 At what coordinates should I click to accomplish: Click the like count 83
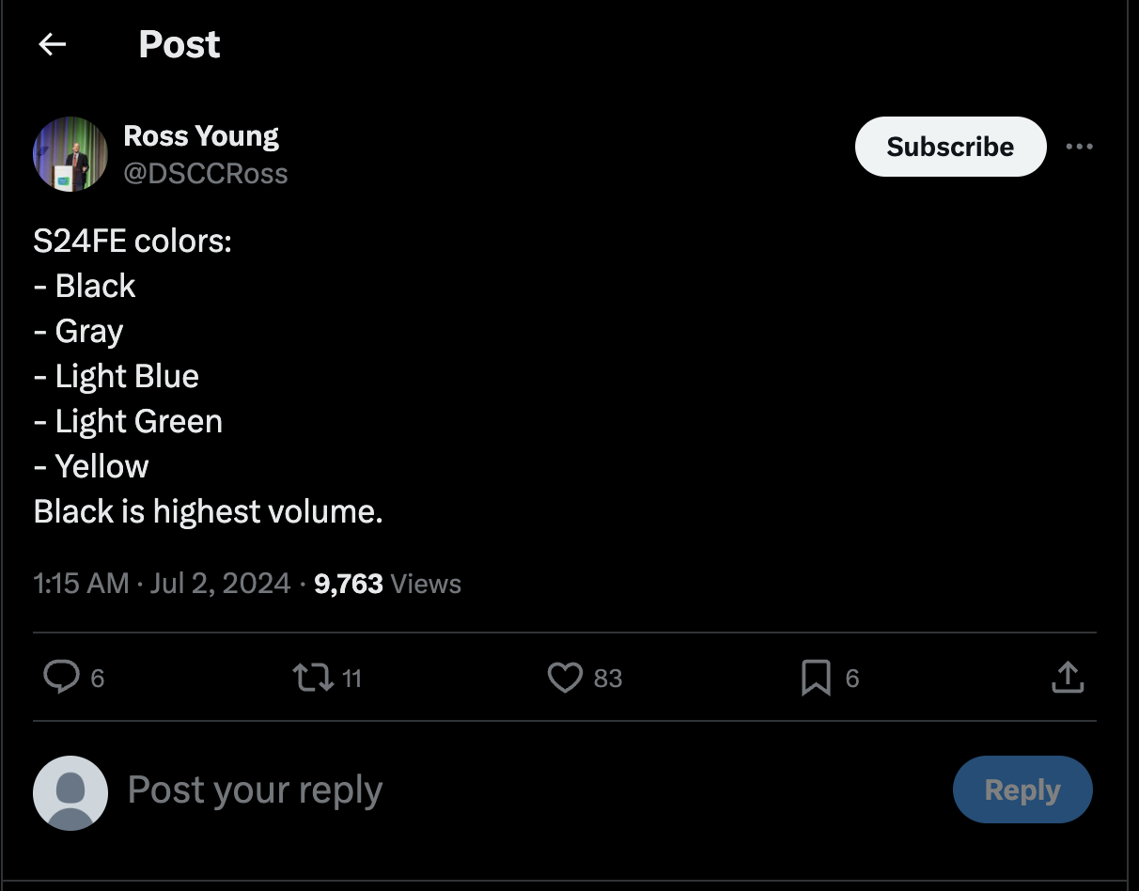point(608,679)
